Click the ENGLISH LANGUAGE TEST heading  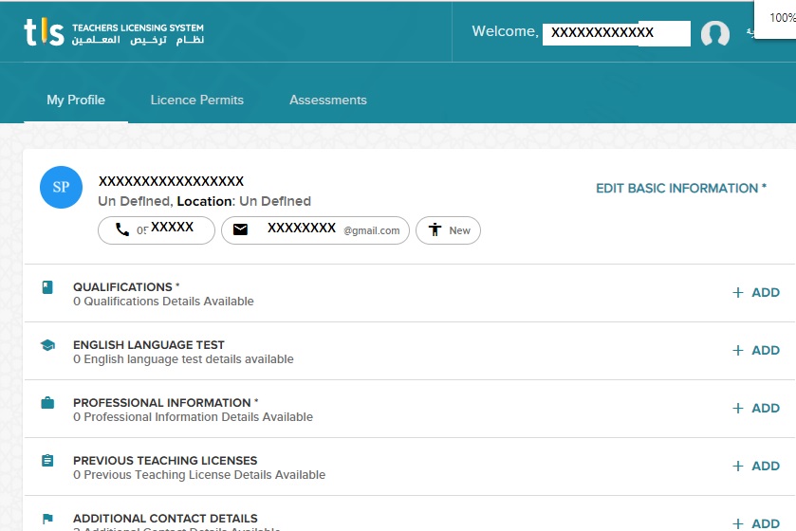(149, 345)
